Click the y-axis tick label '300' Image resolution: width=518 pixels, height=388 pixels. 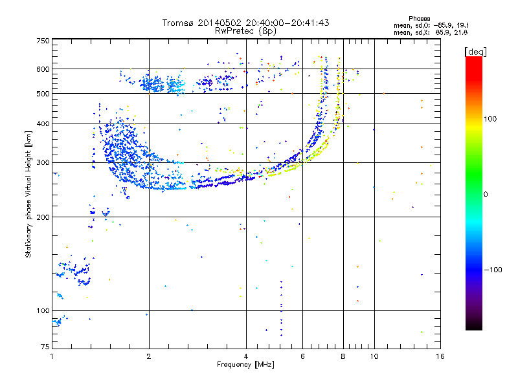[x=43, y=163]
